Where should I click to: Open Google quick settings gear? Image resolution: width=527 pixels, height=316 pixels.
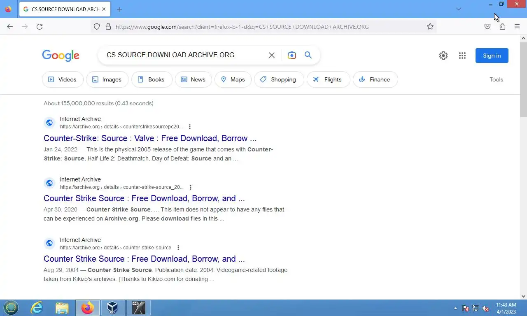[x=443, y=56]
